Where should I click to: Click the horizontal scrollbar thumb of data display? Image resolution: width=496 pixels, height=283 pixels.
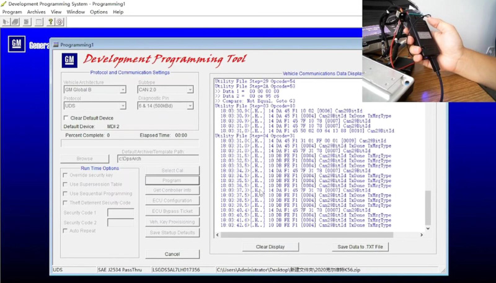tap(307, 235)
